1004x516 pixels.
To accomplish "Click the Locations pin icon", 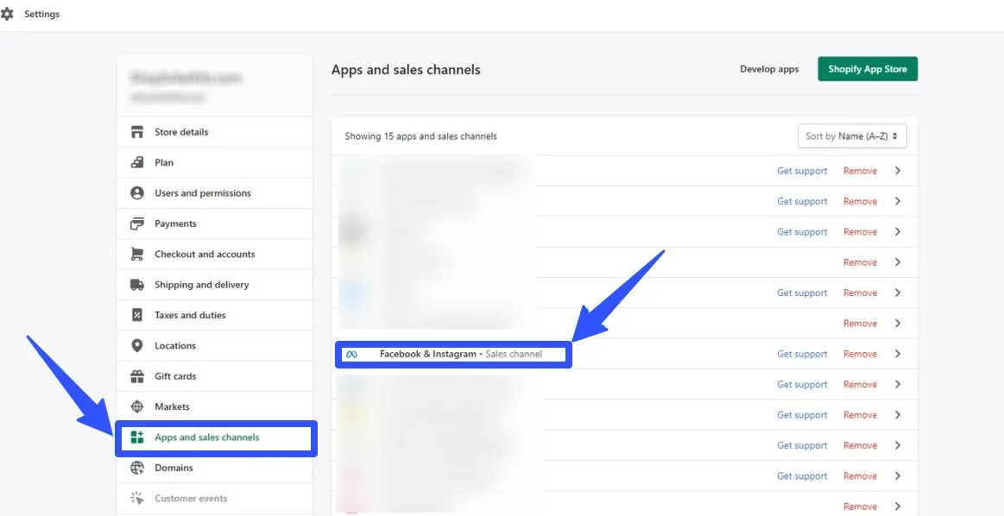I will (x=136, y=346).
